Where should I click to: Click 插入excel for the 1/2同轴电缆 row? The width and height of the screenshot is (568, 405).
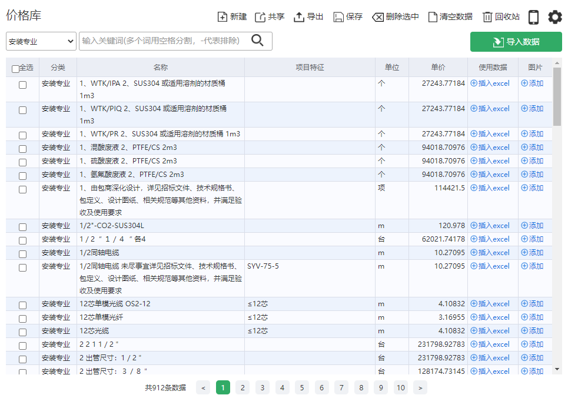point(490,253)
